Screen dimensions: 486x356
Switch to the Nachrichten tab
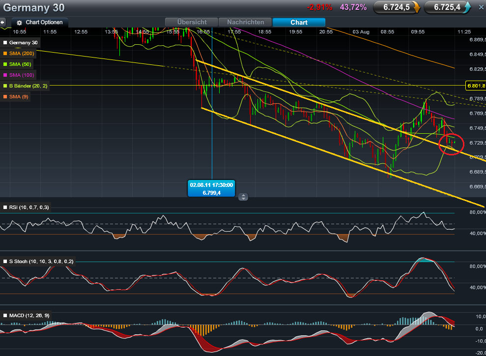coord(246,22)
